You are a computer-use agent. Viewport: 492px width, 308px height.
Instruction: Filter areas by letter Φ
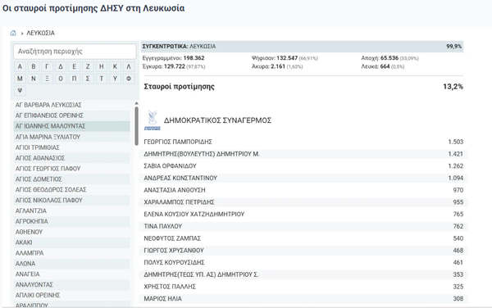pyautogui.click(x=129, y=79)
